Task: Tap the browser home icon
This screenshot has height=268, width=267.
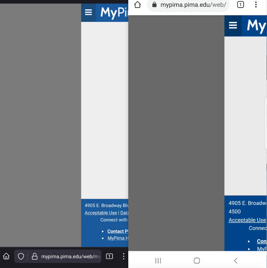Action: [x=137, y=5]
